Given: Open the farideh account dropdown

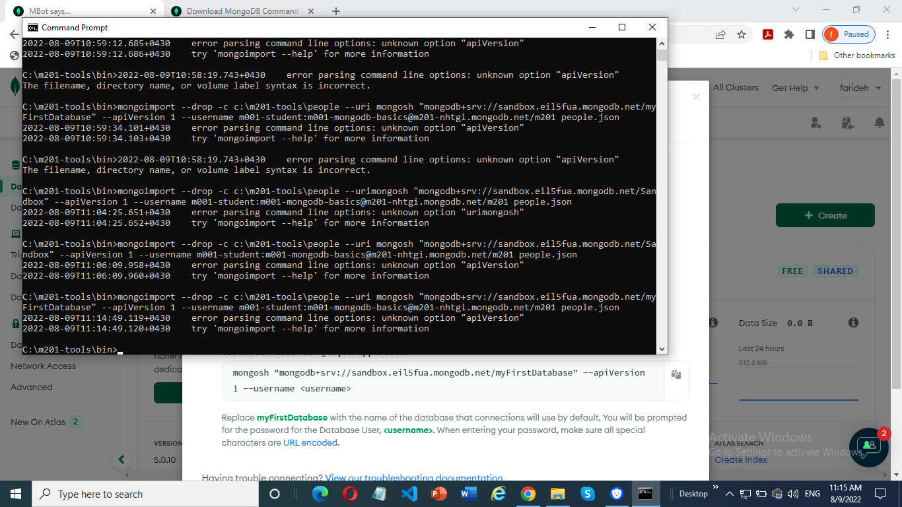Looking at the screenshot, I should [x=860, y=87].
